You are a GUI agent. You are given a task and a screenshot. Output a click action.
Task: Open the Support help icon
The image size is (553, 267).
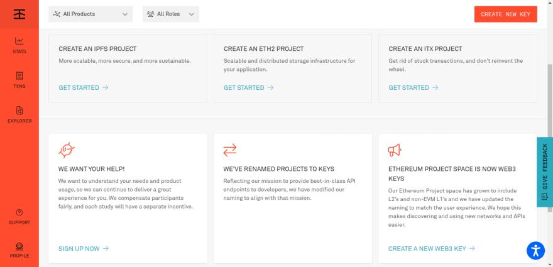coord(19,217)
